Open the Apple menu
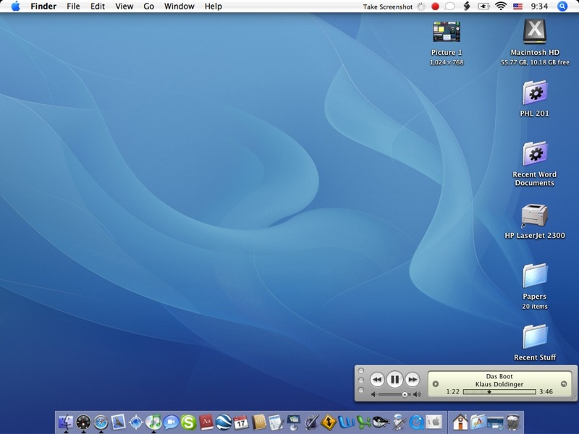 click(x=15, y=7)
